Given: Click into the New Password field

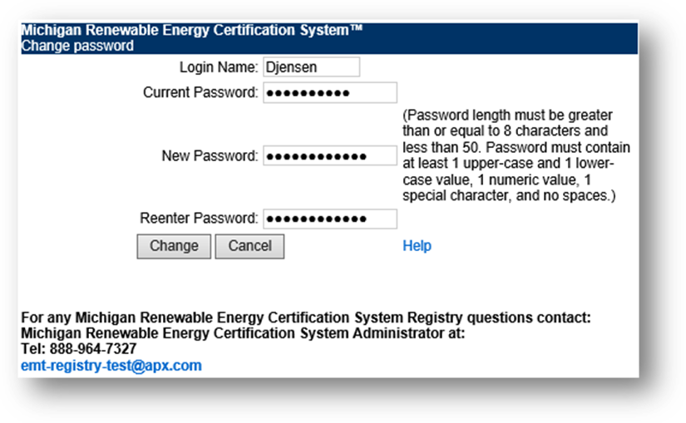Looking at the screenshot, I should [329, 155].
